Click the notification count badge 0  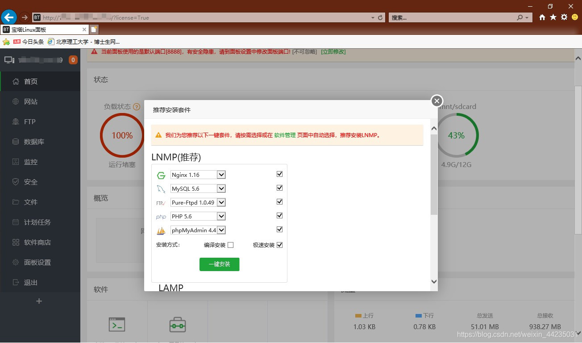(73, 60)
